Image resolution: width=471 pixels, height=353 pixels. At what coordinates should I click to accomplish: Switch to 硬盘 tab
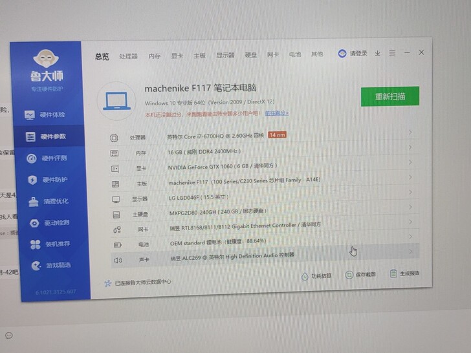[251, 55]
